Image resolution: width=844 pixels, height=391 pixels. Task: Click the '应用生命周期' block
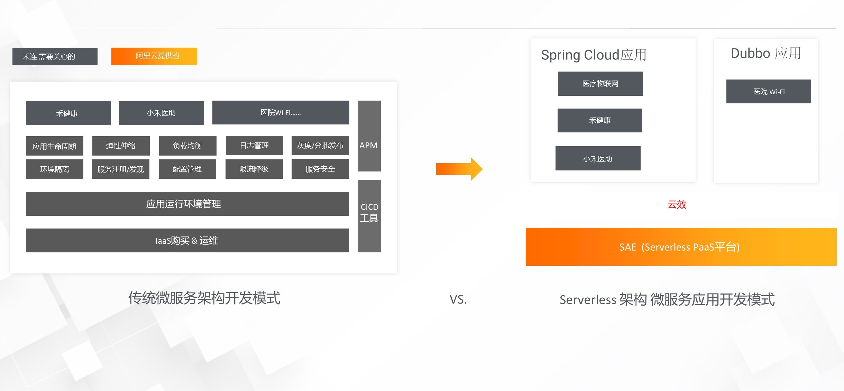coord(55,146)
